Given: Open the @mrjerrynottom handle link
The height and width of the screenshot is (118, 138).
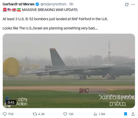Looking at the screenshot, I should point(53,4).
